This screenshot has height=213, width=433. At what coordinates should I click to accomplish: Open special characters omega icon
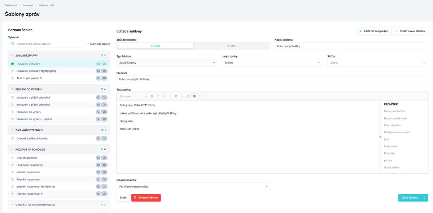click(188, 96)
